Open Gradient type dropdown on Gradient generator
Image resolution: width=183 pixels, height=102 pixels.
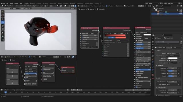[x=94, y=33]
